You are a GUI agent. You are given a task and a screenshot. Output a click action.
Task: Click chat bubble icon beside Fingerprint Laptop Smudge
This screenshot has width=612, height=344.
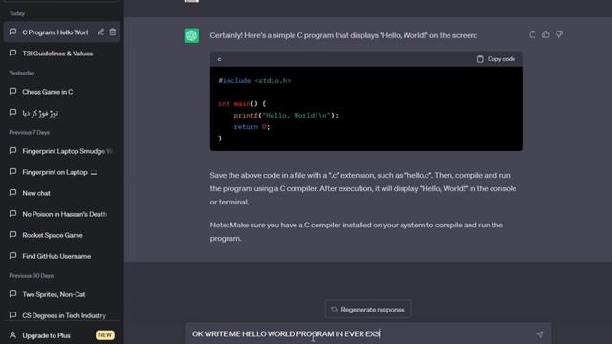(x=12, y=151)
